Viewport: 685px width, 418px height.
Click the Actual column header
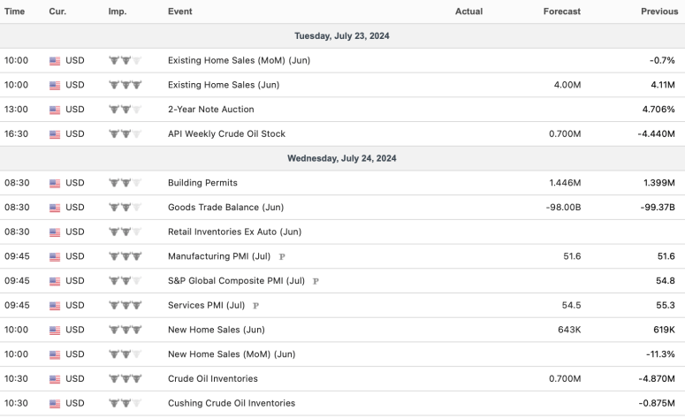pyautogui.click(x=468, y=11)
